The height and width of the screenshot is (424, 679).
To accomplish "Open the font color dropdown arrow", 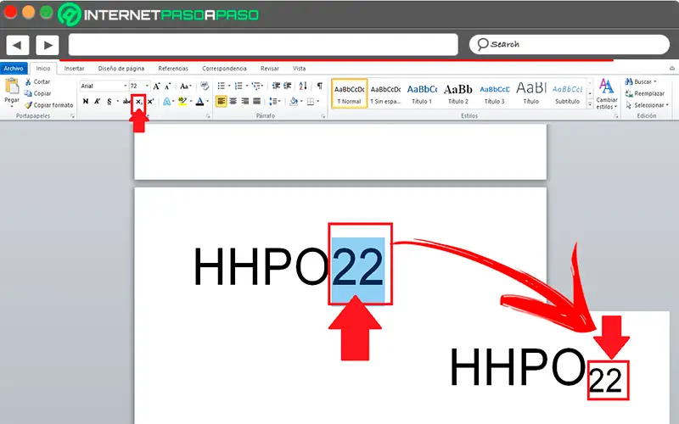I will pos(207,101).
